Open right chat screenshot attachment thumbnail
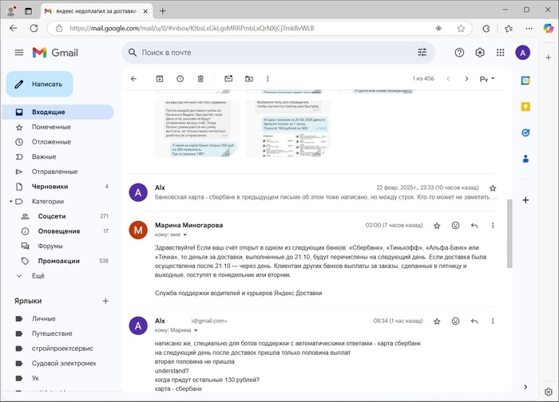This screenshot has width=559, height=402. (x=288, y=128)
